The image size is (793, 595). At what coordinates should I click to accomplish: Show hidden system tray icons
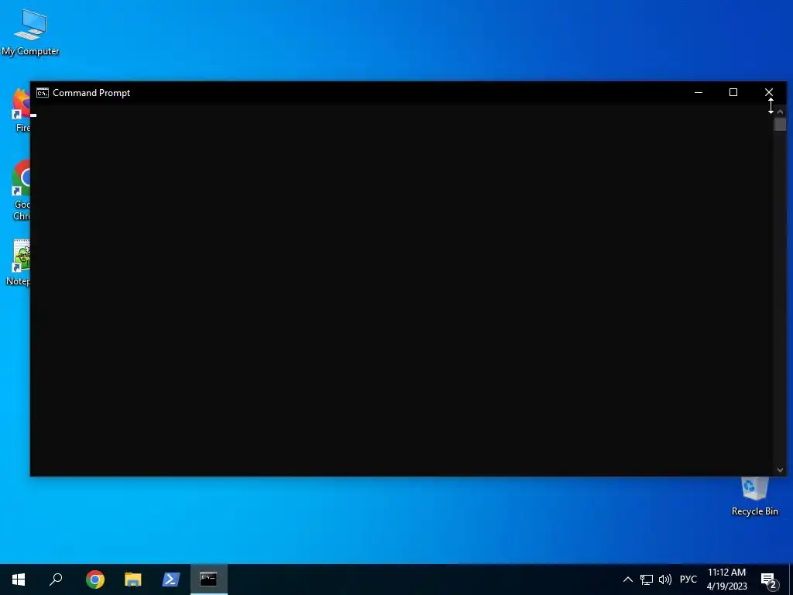627,580
